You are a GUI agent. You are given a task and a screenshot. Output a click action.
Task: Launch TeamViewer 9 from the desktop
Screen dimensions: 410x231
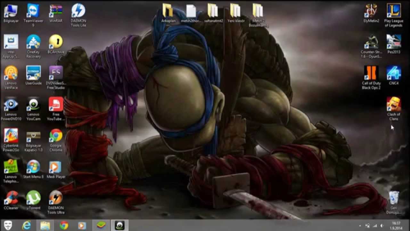33,15
